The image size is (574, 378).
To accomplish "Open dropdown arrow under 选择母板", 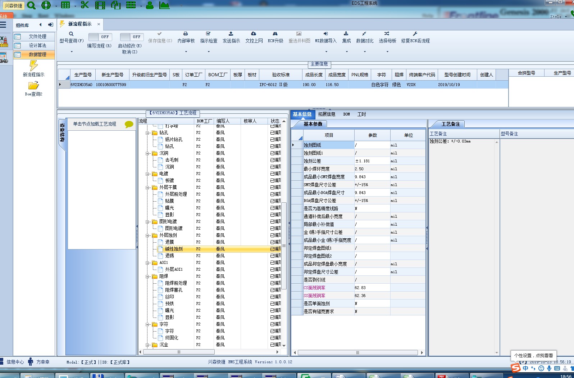I will (387, 52).
